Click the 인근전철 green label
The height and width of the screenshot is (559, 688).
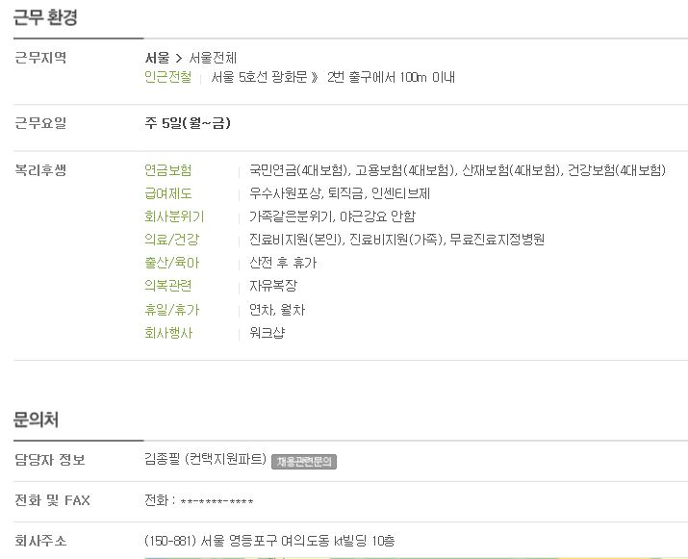tap(168, 77)
